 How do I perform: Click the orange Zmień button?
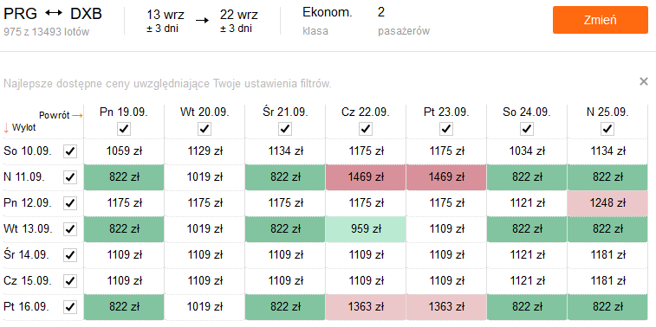click(600, 20)
